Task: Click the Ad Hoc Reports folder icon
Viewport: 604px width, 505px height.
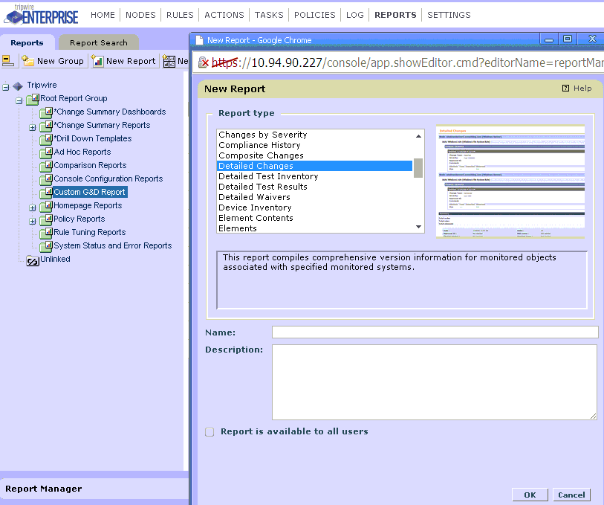Action: pyautogui.click(x=45, y=152)
